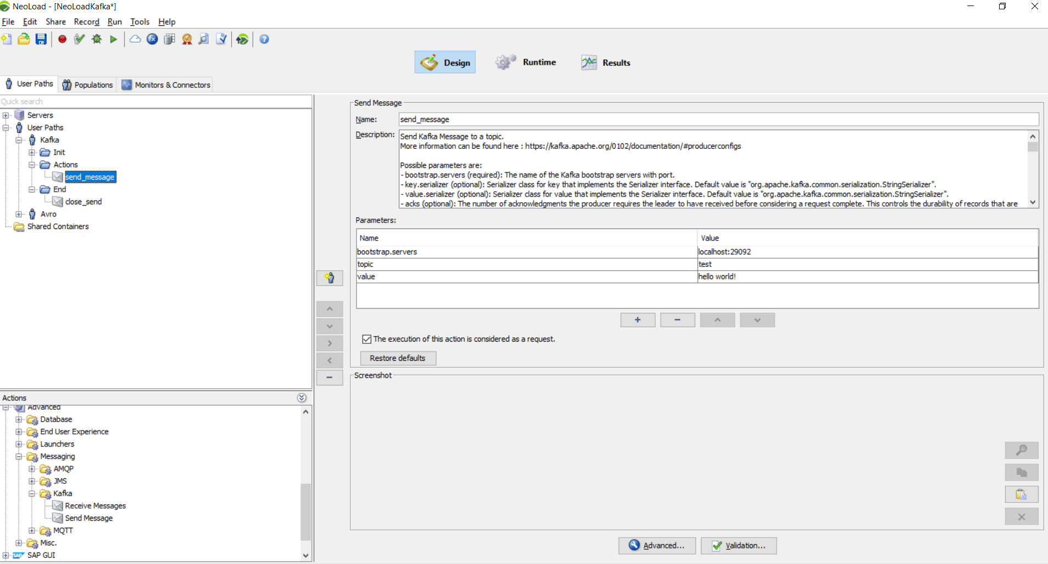Image resolution: width=1048 pixels, height=564 pixels.
Task: Click the 'hello world!' value cell
Action: 868,277
